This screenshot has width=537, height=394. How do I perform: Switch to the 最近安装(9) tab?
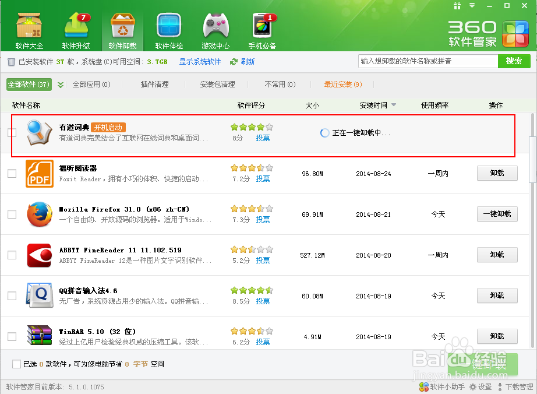tap(341, 84)
